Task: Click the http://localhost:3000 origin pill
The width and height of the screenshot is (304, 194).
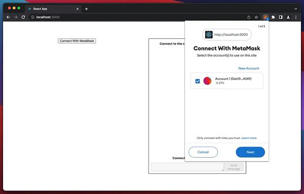Action: (227, 35)
